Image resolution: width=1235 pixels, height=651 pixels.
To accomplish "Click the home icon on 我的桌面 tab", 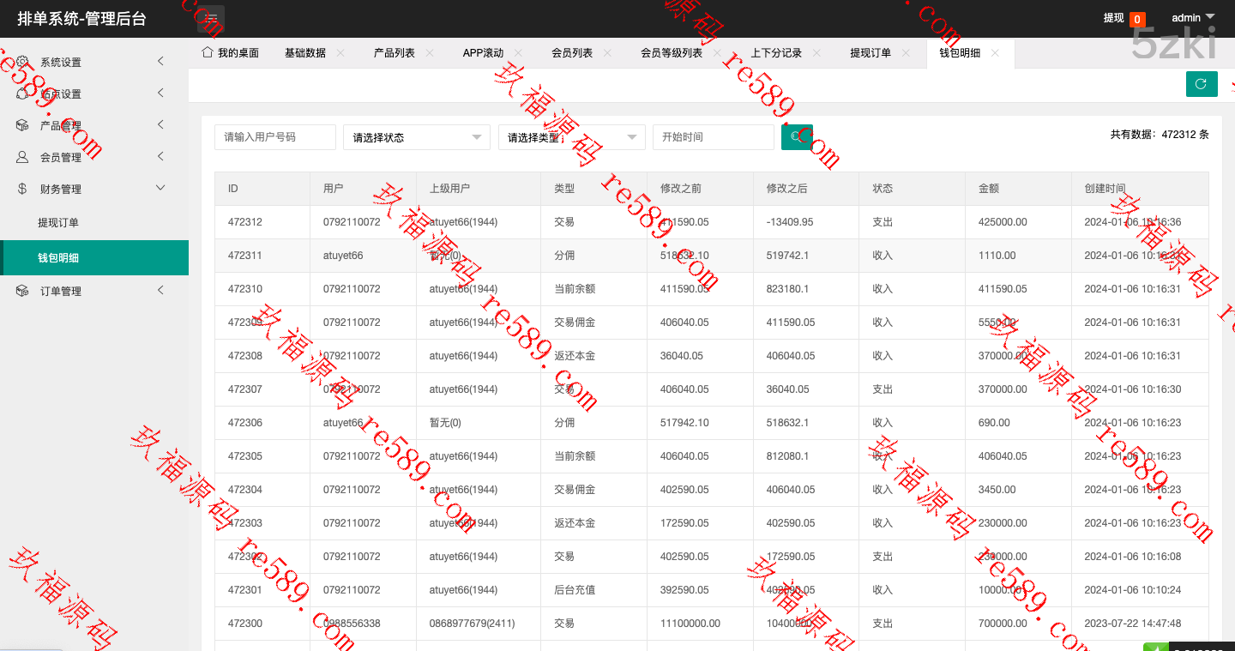I will coord(207,52).
